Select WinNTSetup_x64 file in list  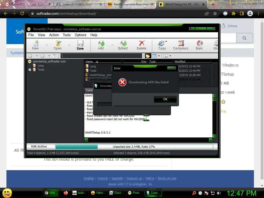100,75
